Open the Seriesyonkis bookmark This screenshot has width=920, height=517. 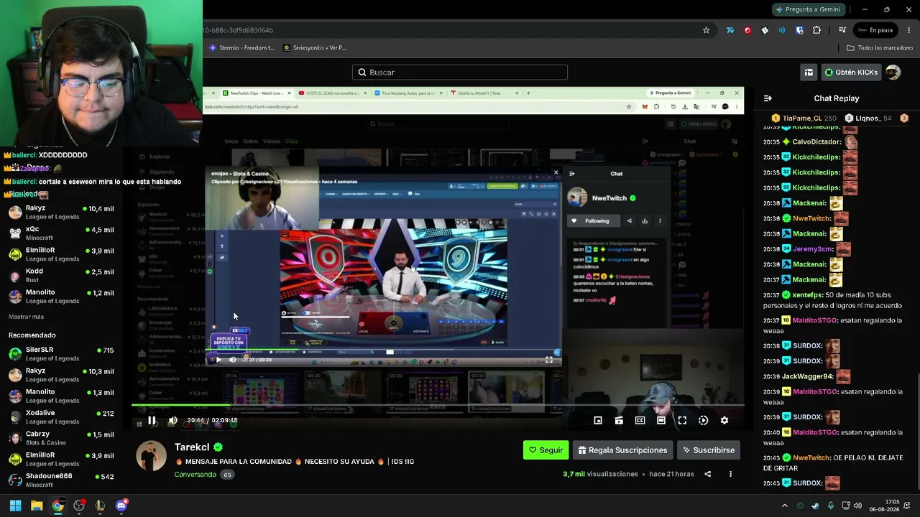(x=315, y=48)
